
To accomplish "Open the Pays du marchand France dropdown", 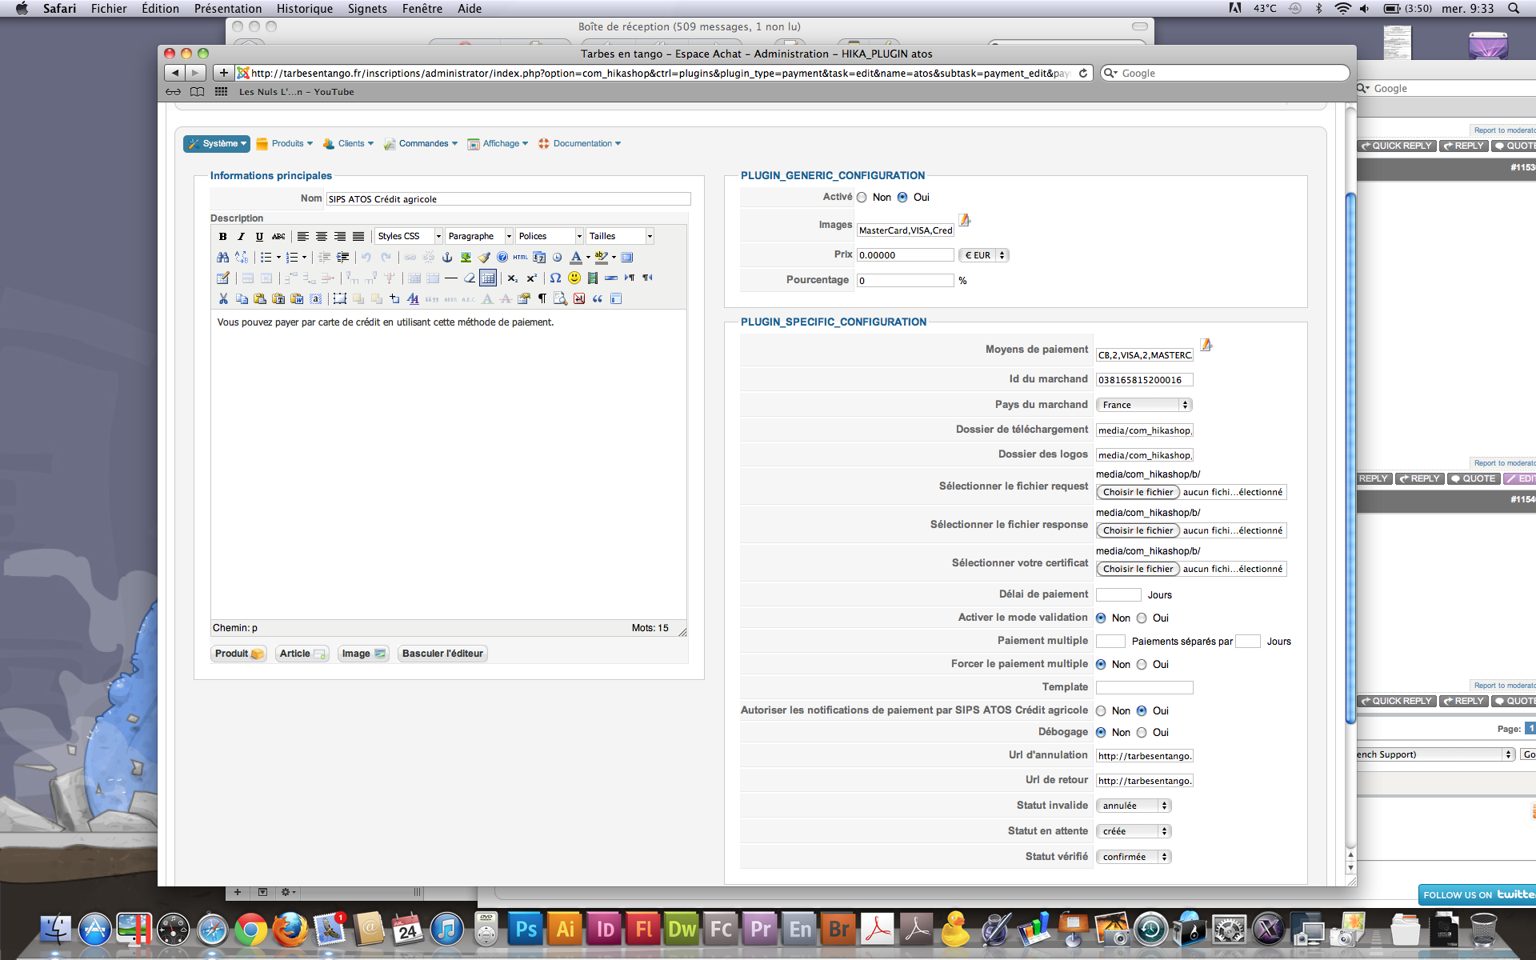I will pyautogui.click(x=1143, y=405).
